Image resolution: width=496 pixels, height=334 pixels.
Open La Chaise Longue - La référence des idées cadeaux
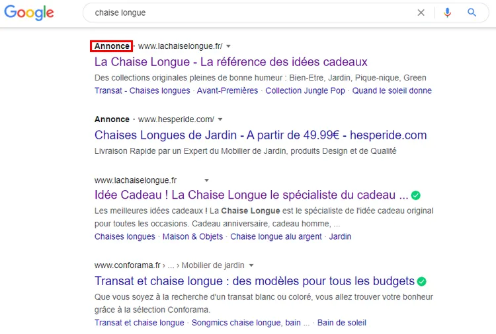coord(231,62)
